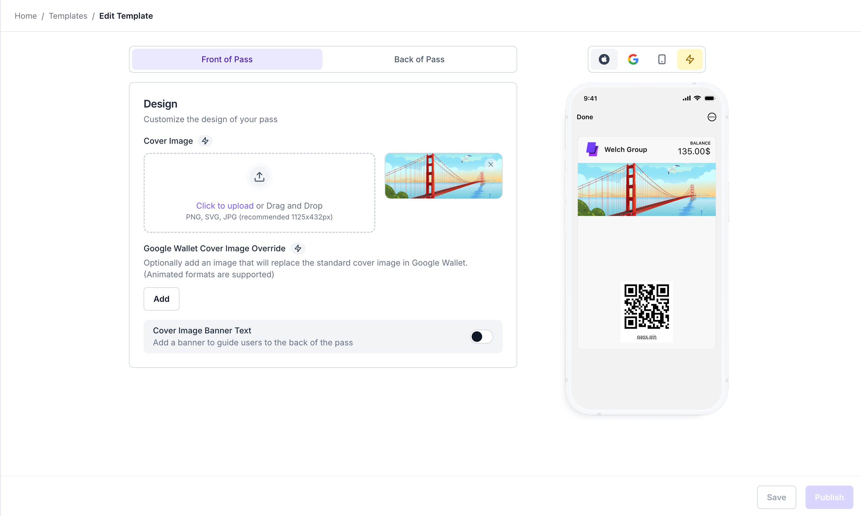The image size is (861, 516).
Task: Switch preview to Google Wallet icon
Action: [633, 59]
